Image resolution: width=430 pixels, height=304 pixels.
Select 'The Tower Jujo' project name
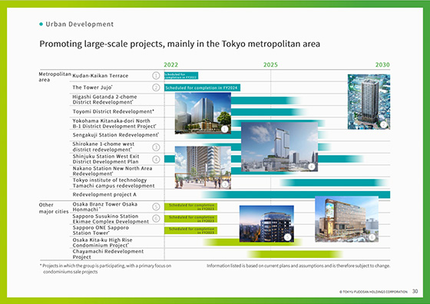pyautogui.click(x=92, y=88)
